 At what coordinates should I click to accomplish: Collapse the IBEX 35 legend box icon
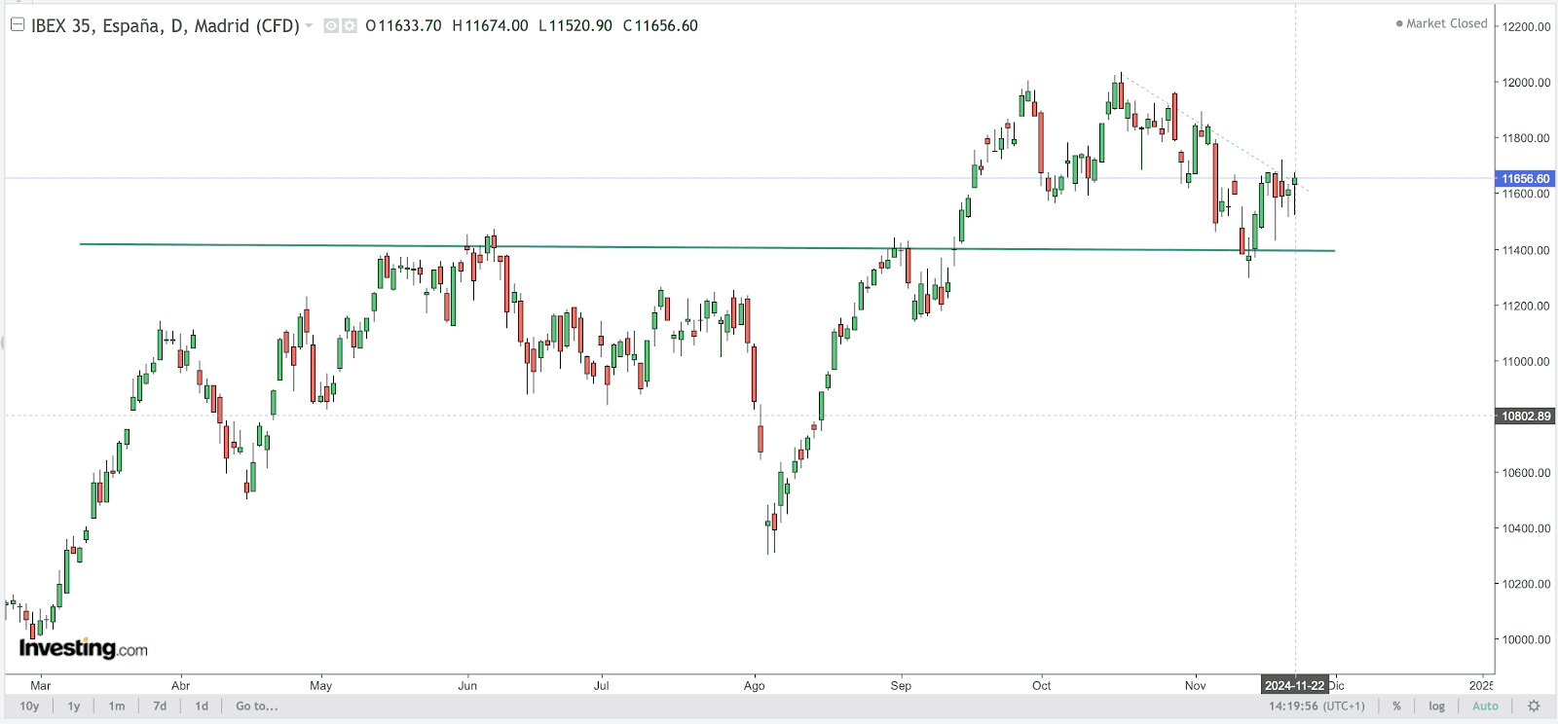point(18,25)
